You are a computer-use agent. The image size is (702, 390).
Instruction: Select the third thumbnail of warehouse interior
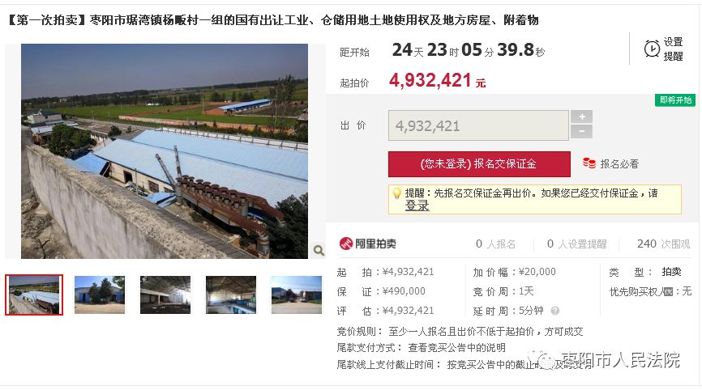tap(165, 295)
